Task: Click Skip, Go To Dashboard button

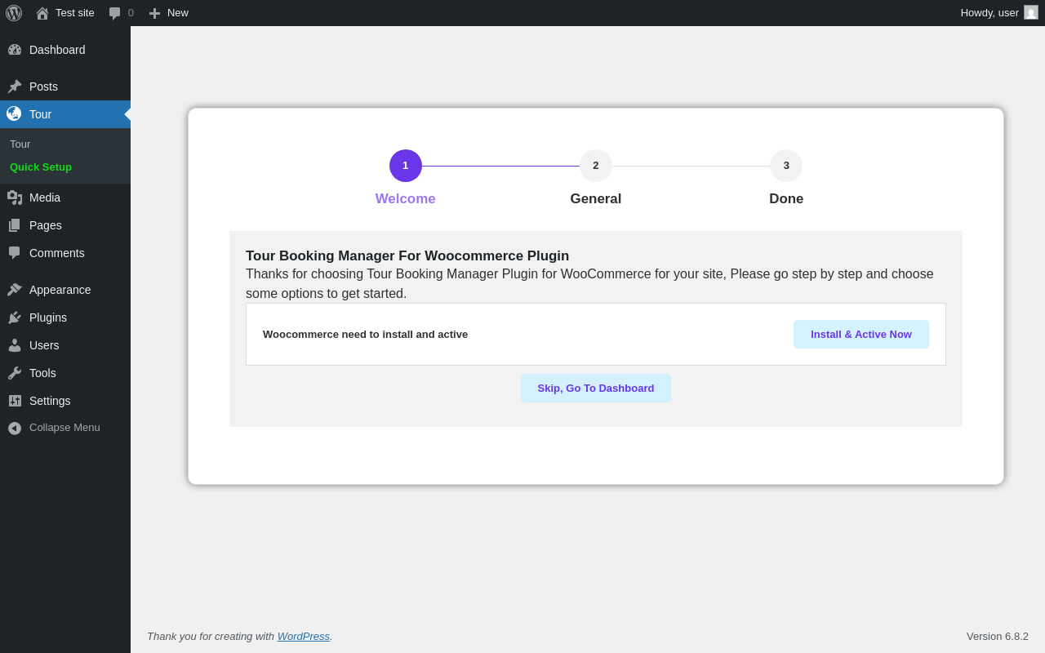Action: click(x=596, y=389)
